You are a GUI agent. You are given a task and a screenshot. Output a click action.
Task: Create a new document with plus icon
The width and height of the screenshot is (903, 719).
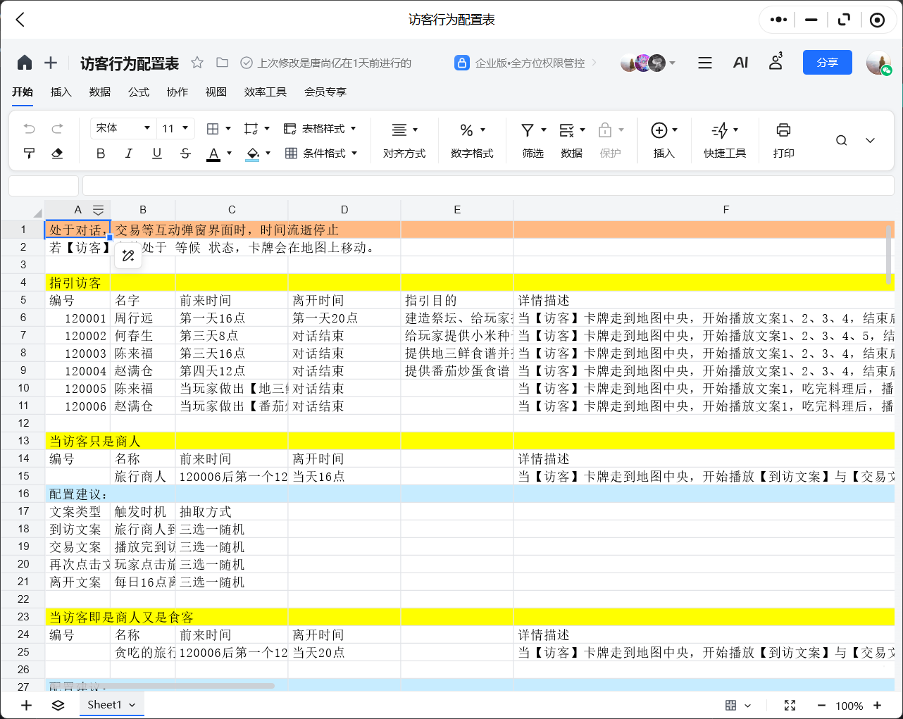51,63
